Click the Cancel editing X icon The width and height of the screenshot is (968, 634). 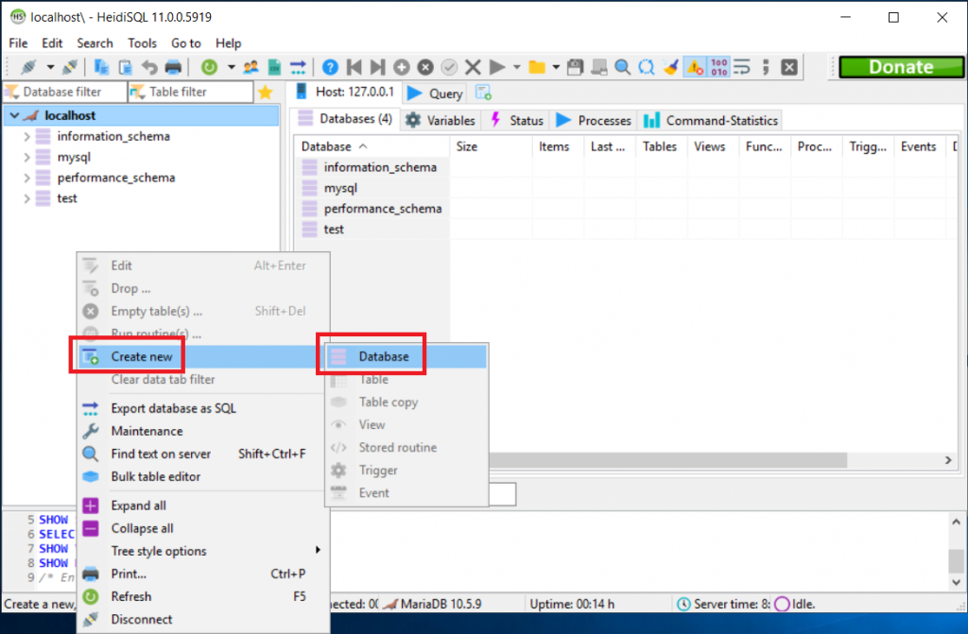473,67
